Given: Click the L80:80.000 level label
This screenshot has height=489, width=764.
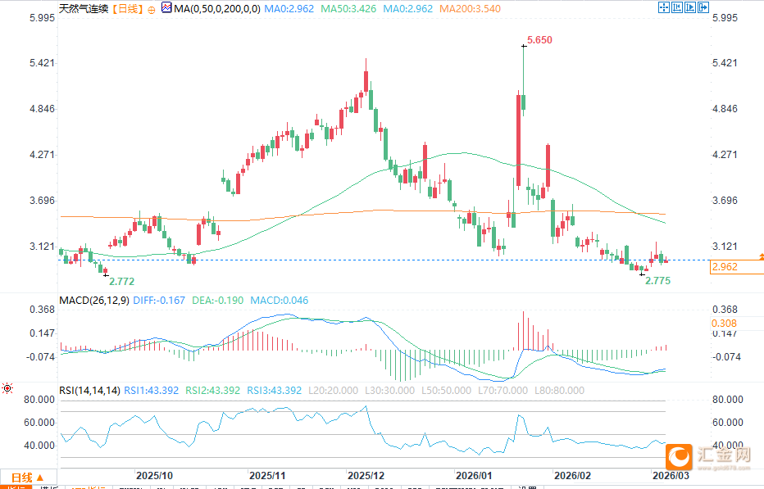Looking at the screenshot, I should 559,390.
